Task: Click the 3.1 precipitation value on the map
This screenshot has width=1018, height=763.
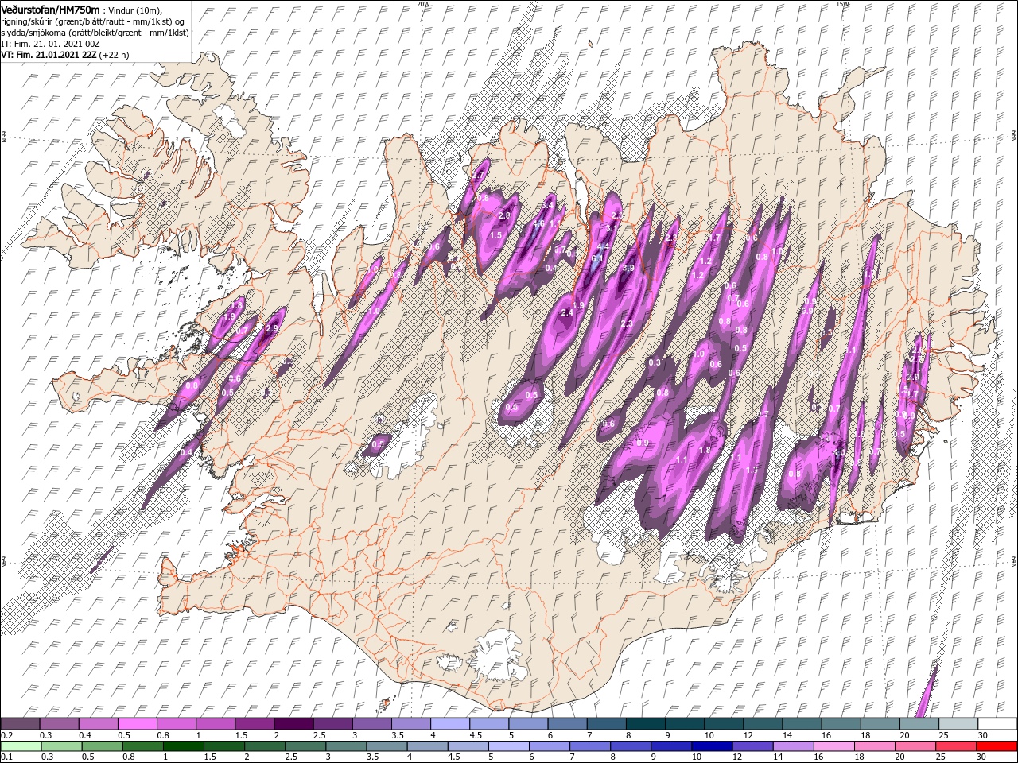Action: click(612, 228)
